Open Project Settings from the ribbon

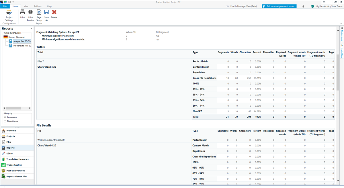click(9, 15)
